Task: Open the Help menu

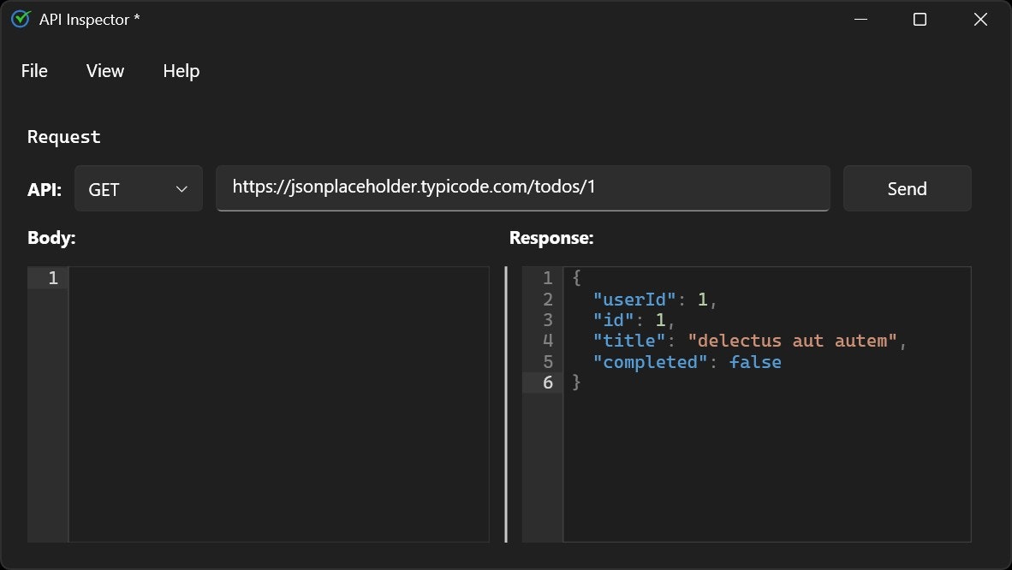Action: [182, 71]
